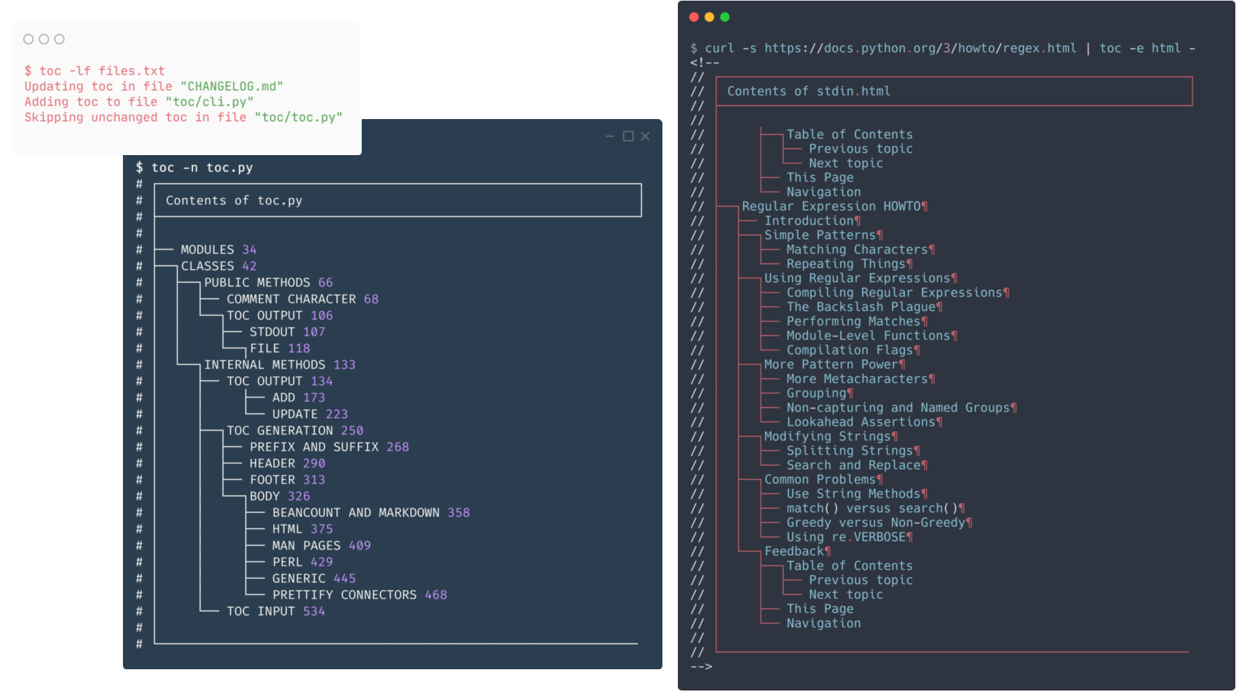Select the Regular Expression HOWTO entry
1236x695 pixels.
click(835, 207)
